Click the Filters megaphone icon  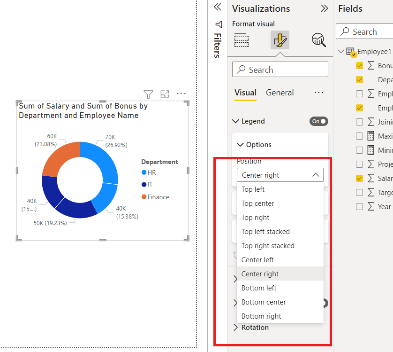219,24
